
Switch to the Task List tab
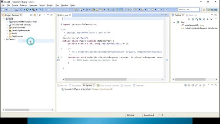[192, 15]
